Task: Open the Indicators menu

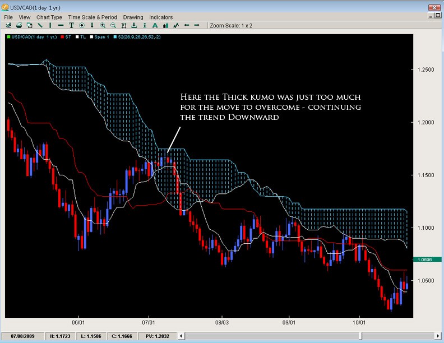Action: click(161, 17)
